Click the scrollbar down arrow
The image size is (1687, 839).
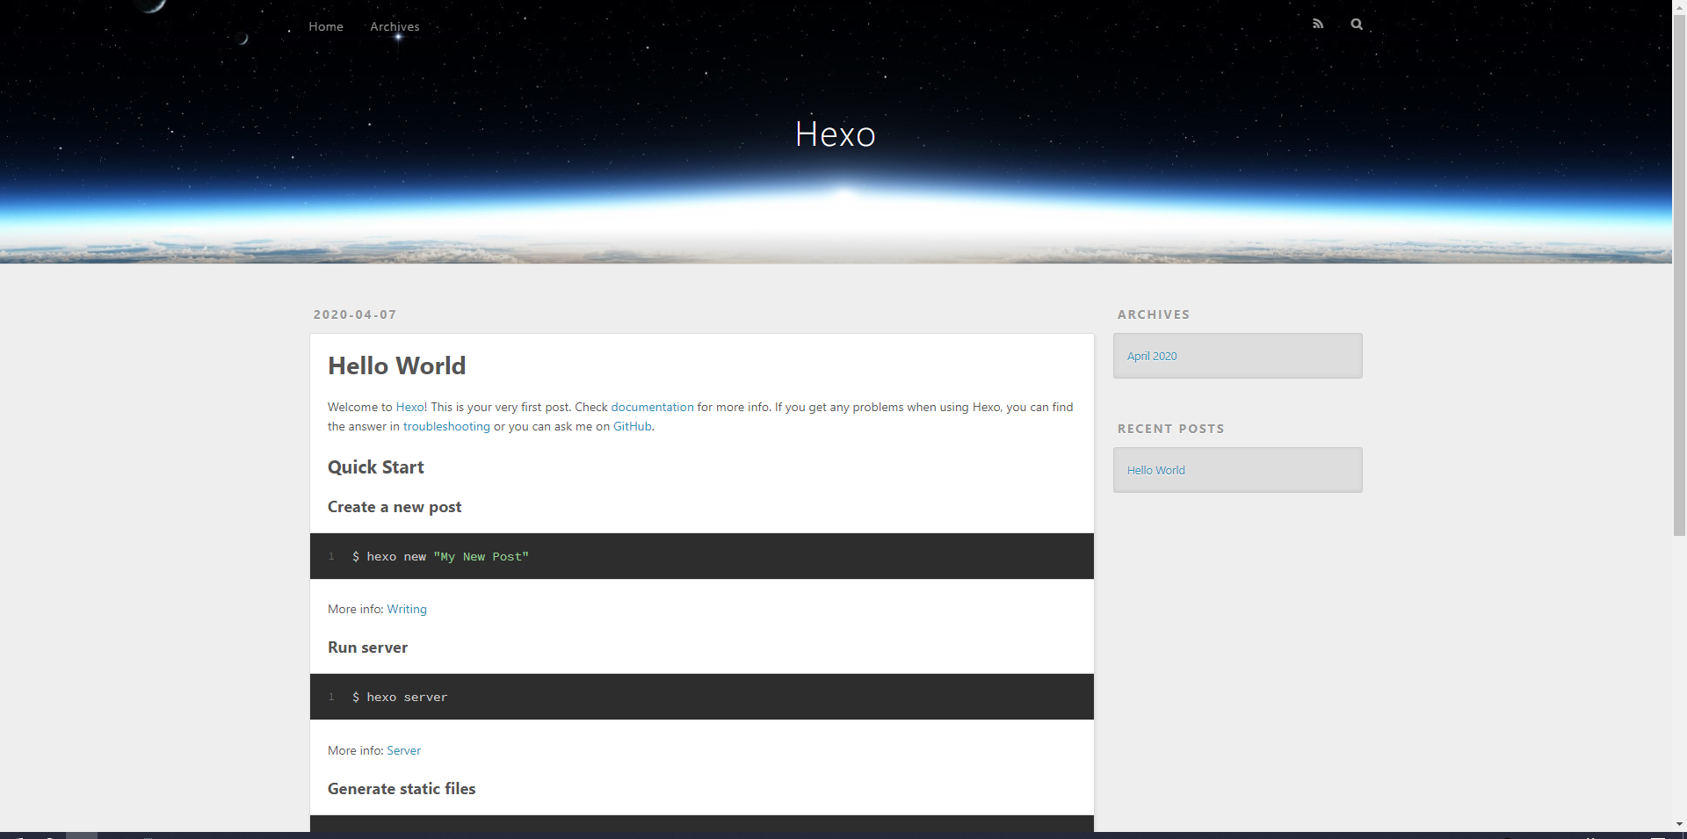(x=1679, y=824)
